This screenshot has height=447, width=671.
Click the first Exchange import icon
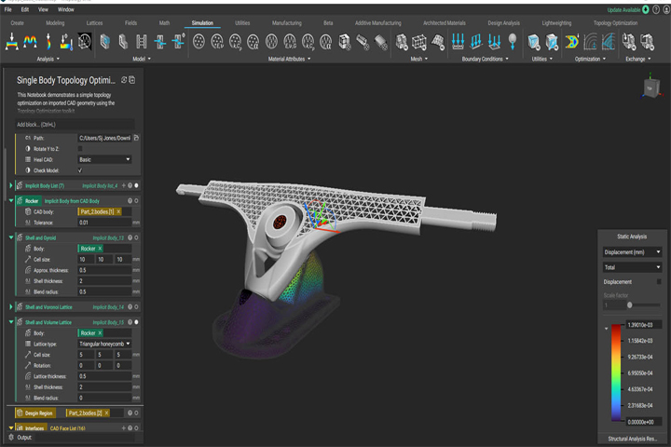coord(629,42)
